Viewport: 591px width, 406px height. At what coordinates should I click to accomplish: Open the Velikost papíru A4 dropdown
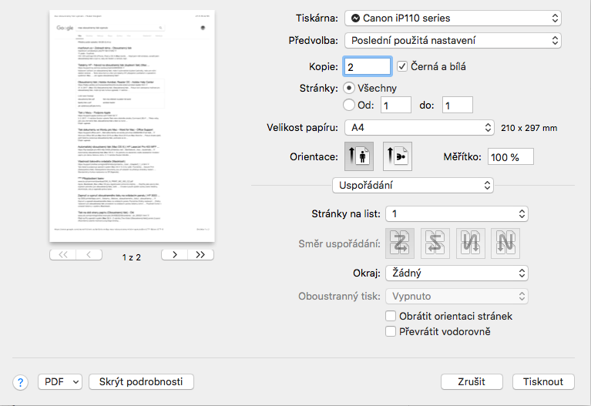[x=418, y=127]
